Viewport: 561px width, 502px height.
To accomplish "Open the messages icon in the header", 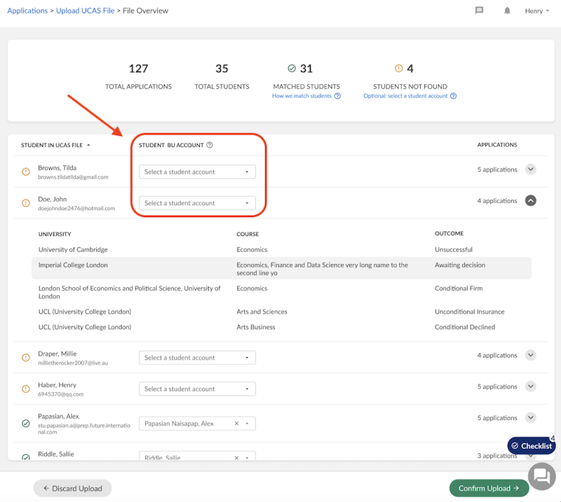I will (479, 11).
